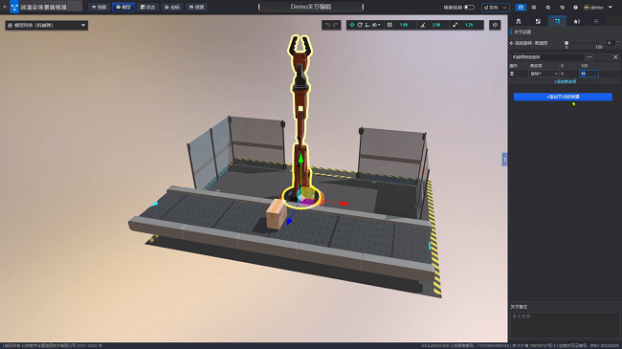Image resolution: width=622 pixels, height=349 pixels.
Task: Click the transform row start value field 0
Action: tap(568, 74)
